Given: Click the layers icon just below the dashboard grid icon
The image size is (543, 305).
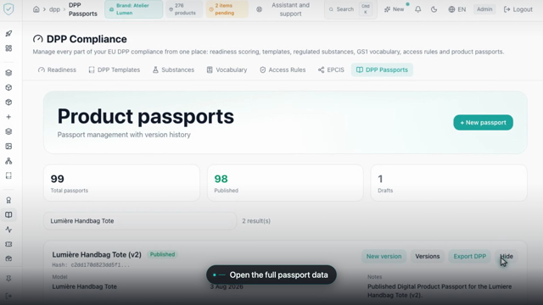Looking at the screenshot, I should pyautogui.click(x=8, y=73).
